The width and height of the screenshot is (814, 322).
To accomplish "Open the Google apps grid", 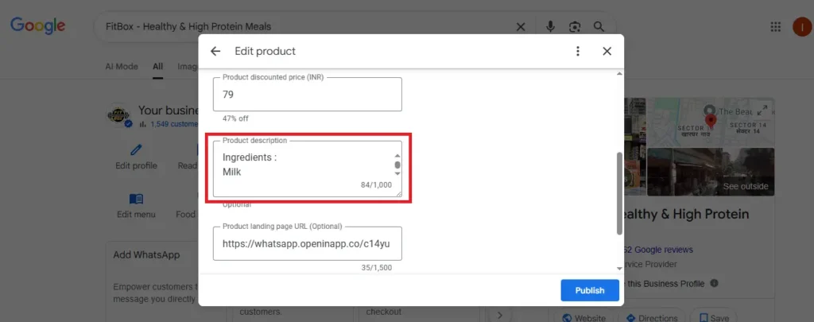I will coord(776,27).
